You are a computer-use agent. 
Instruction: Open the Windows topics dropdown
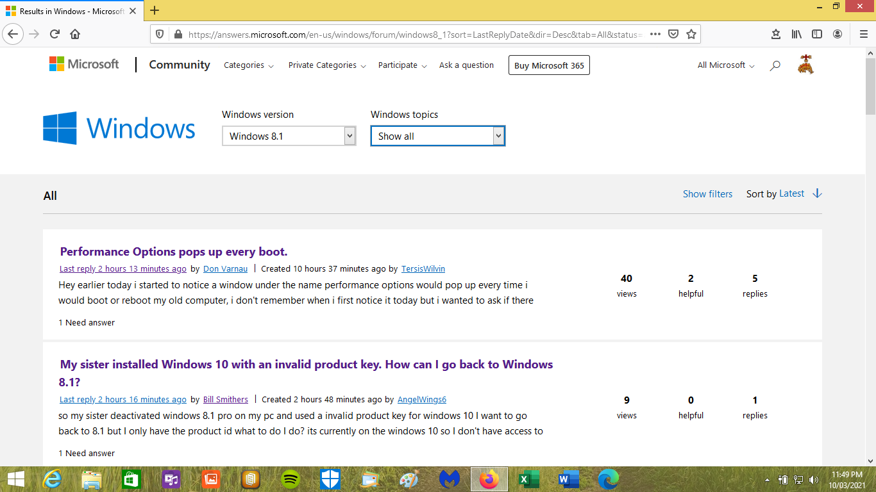pos(438,136)
